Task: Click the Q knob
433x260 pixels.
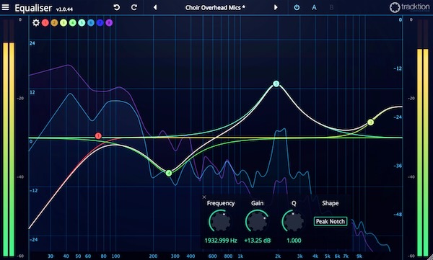Action: [x=293, y=221]
